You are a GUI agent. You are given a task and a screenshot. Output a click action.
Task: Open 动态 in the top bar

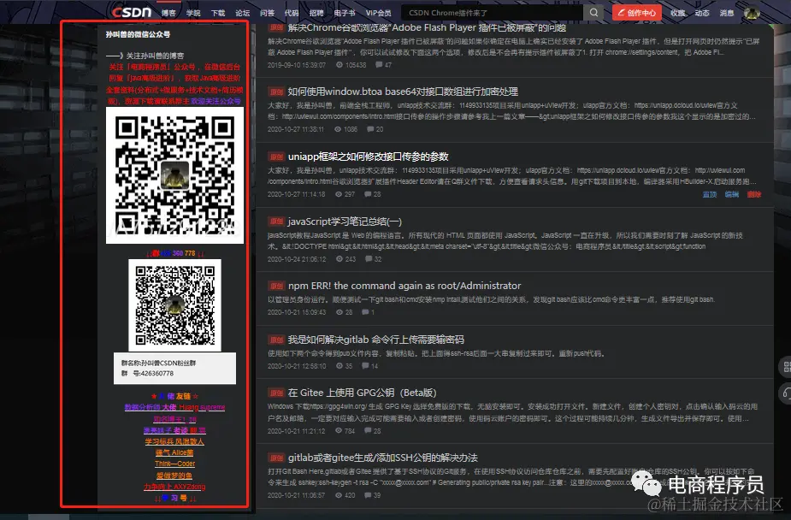pos(702,13)
